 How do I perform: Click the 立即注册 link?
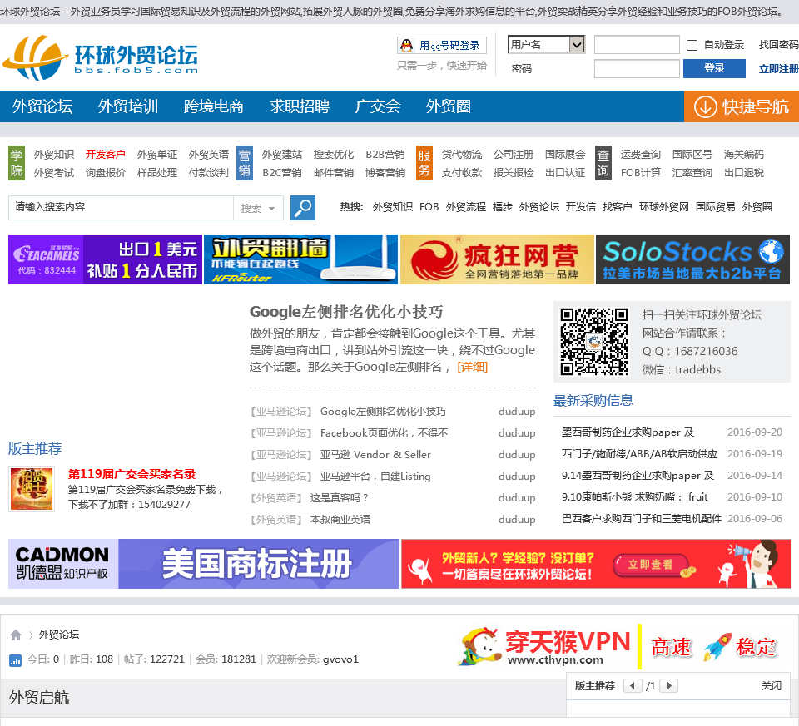pyautogui.click(x=779, y=69)
